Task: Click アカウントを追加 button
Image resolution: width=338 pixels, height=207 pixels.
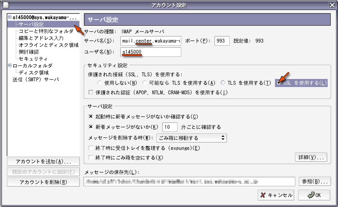Action: (43, 162)
